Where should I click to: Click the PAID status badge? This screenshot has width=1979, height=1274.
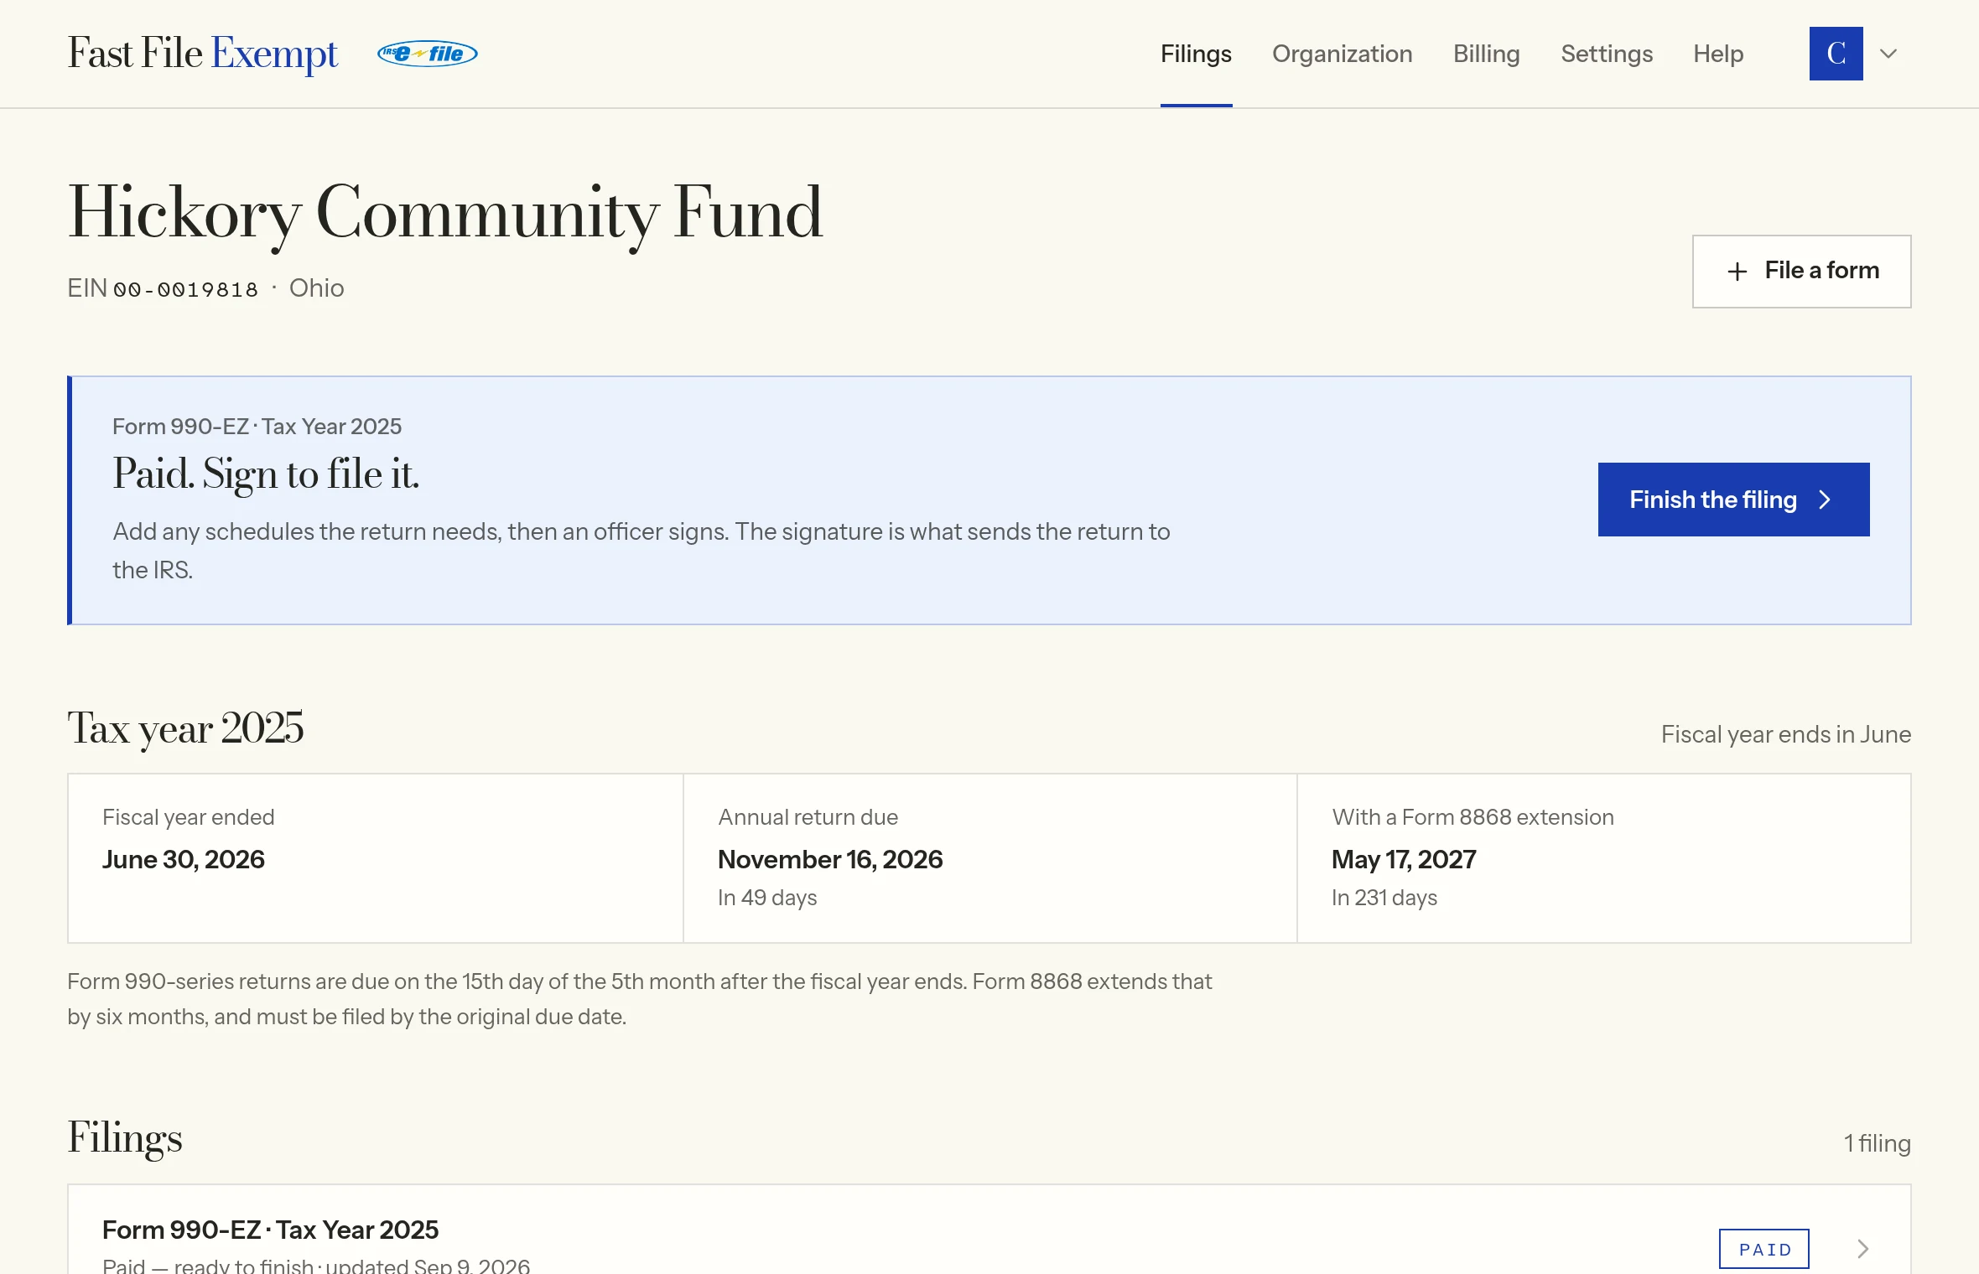coord(1763,1249)
